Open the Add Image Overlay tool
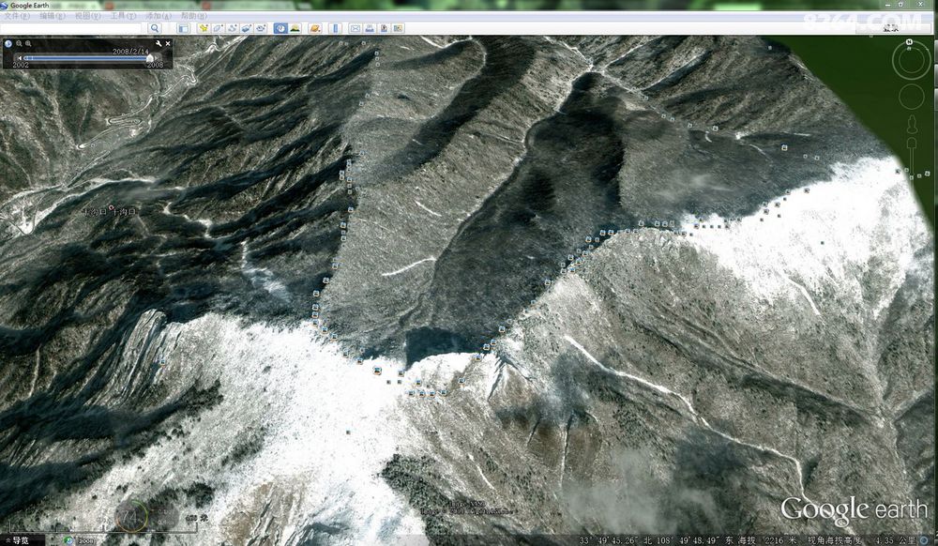Viewport: 938px width, 546px height. (x=246, y=29)
